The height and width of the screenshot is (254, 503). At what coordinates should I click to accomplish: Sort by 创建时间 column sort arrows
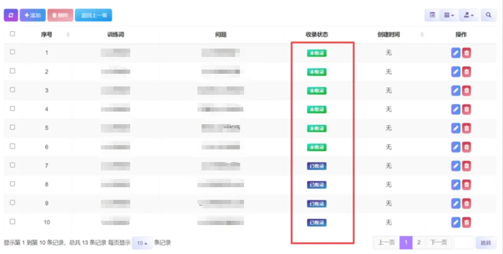pos(422,35)
